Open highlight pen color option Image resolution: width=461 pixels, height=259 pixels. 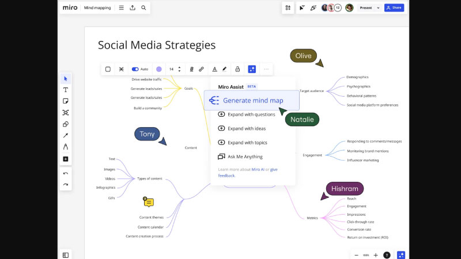225,69
